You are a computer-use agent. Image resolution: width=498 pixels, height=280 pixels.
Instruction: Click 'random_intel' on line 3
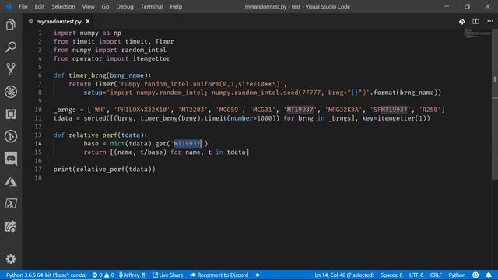click(x=143, y=50)
